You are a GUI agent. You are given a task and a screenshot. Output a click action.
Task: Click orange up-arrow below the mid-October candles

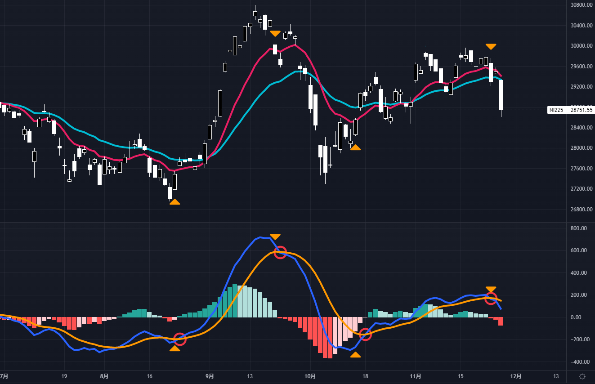tap(355, 147)
